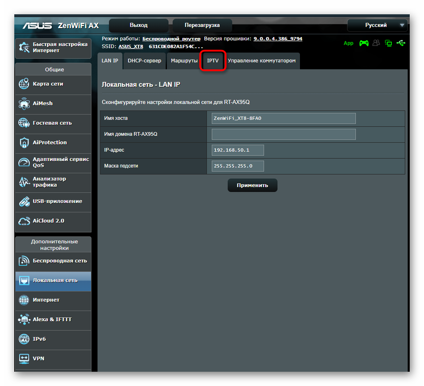Open AiCloud 2.0 settings
The height and width of the screenshot is (386, 424).
pos(53,221)
